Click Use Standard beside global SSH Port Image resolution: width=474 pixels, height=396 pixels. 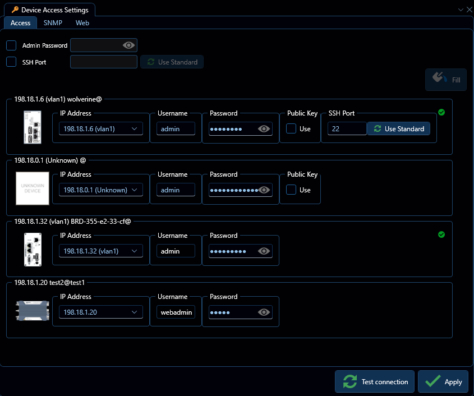(172, 62)
